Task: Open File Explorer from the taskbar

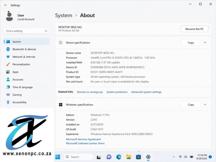Action: coord(129,157)
